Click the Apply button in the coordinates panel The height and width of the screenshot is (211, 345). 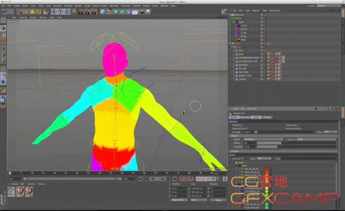coord(218,200)
